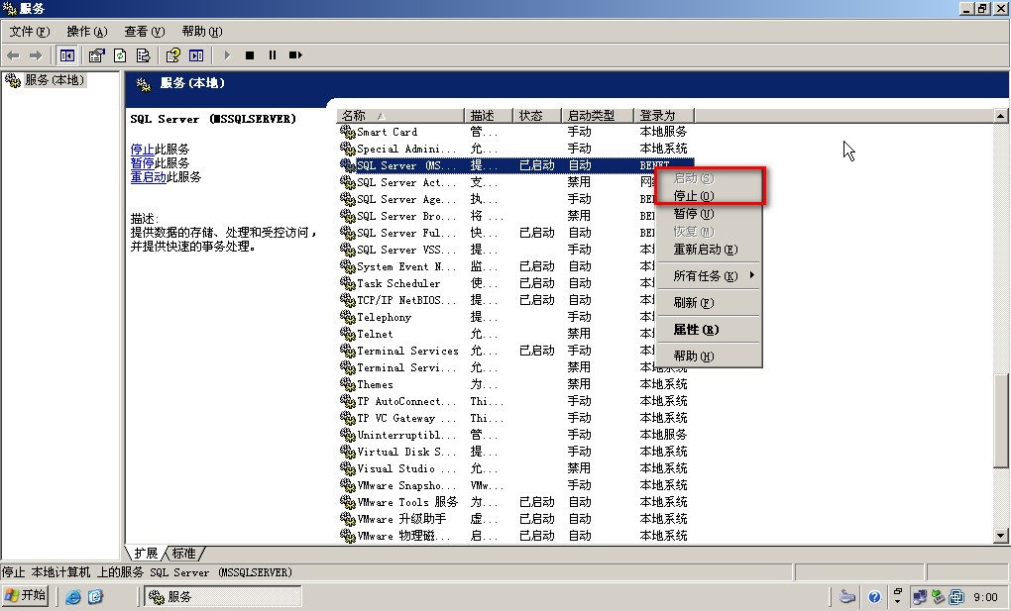1011x611 pixels.
Task: Click the 服务 taskbar button
Action: coord(222,597)
